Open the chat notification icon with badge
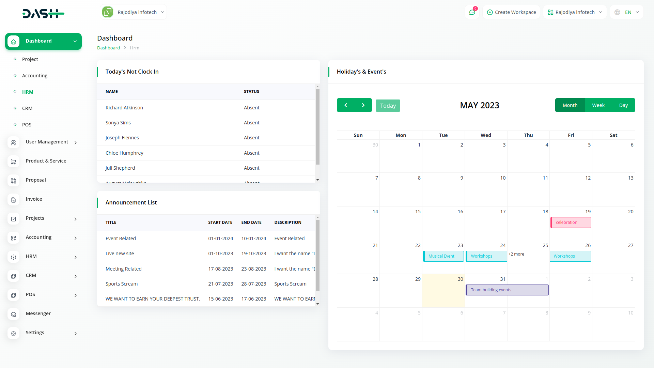654x368 pixels. tap(472, 12)
